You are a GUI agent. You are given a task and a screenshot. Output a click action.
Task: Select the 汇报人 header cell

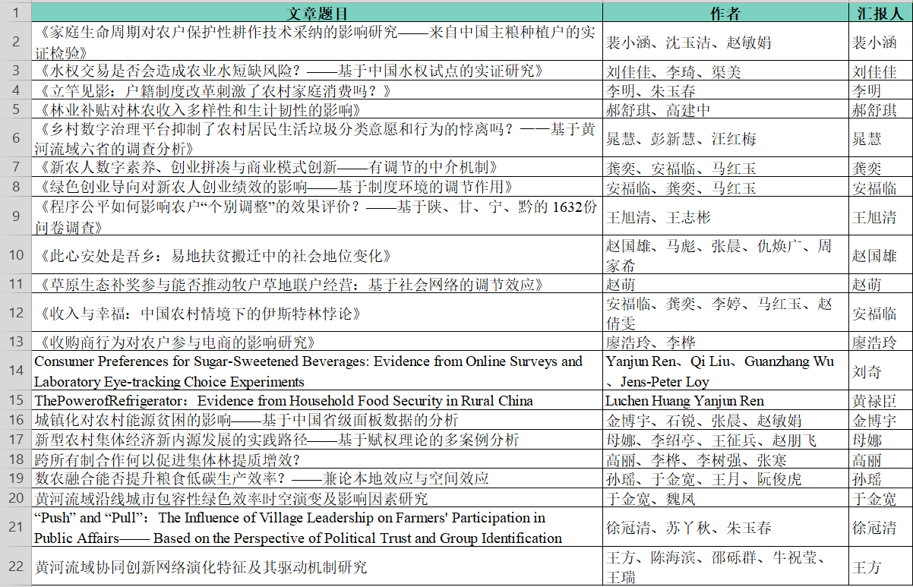tap(880, 13)
